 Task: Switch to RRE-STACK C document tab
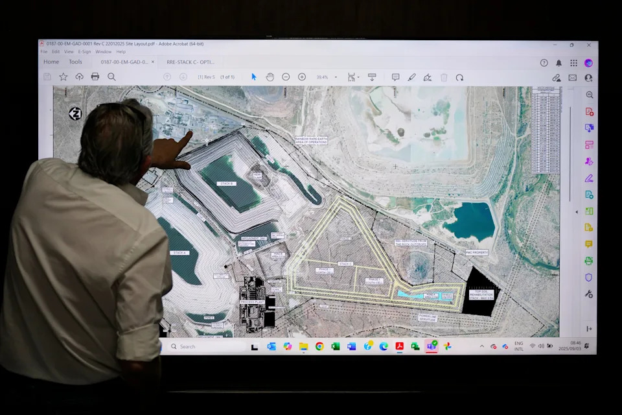[190, 62]
